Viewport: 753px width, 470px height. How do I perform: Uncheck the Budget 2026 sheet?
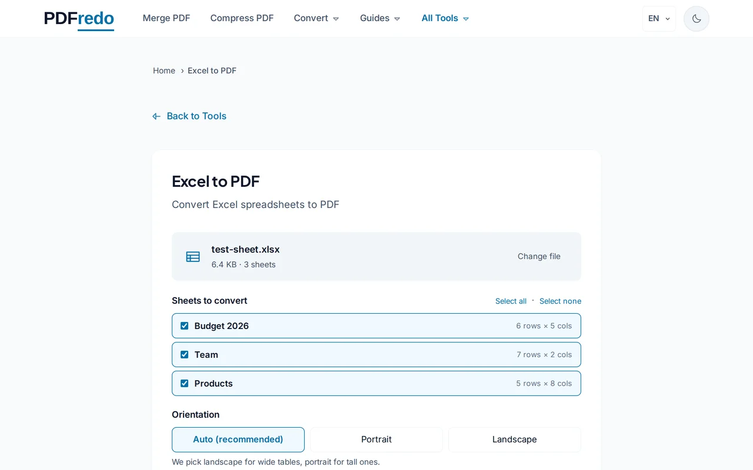pyautogui.click(x=184, y=325)
